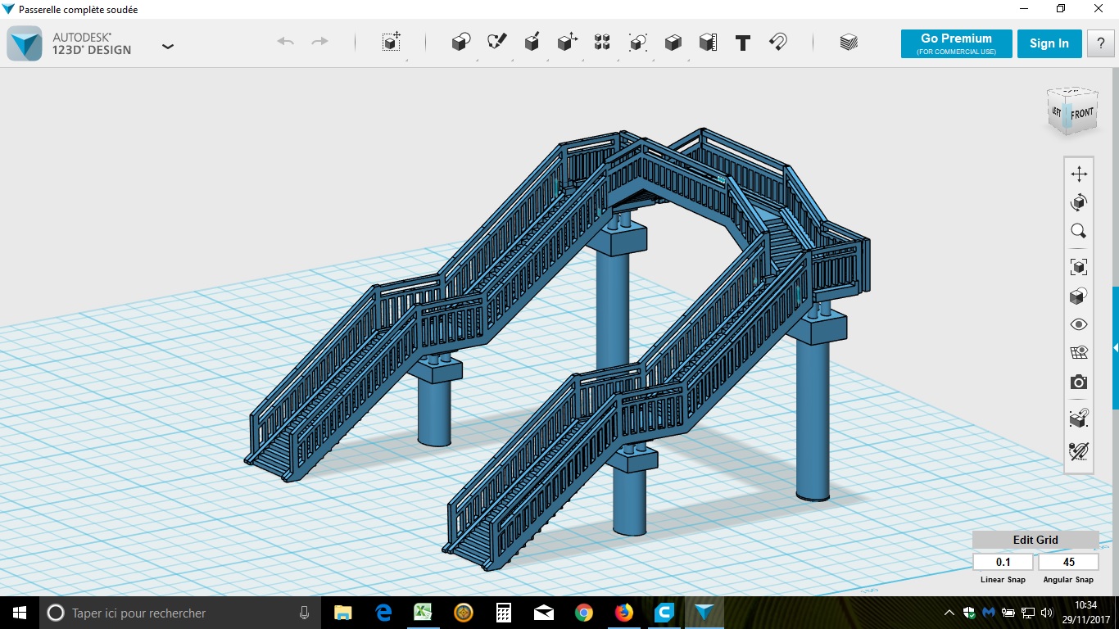Open Microsoft Edge from taskbar
Viewport: 1119px width, 629px height.
pos(383,613)
